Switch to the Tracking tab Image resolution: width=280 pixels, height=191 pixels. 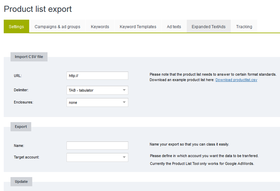[244, 26]
